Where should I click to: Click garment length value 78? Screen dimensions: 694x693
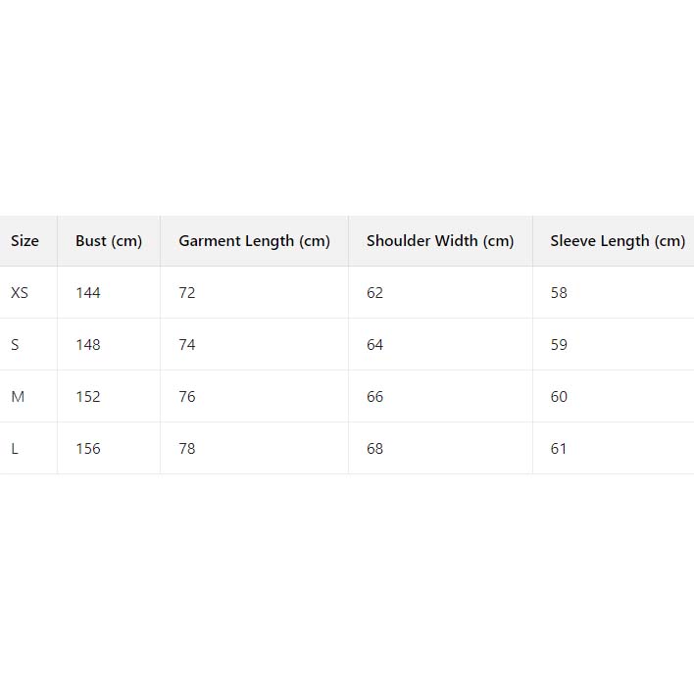click(x=187, y=449)
